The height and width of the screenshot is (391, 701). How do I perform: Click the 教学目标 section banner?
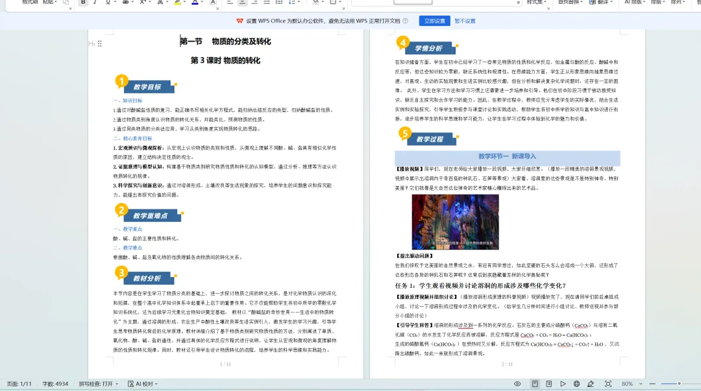coord(146,85)
